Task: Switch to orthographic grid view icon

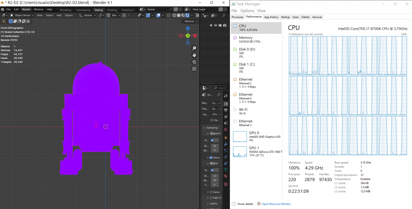Action: tap(194, 69)
